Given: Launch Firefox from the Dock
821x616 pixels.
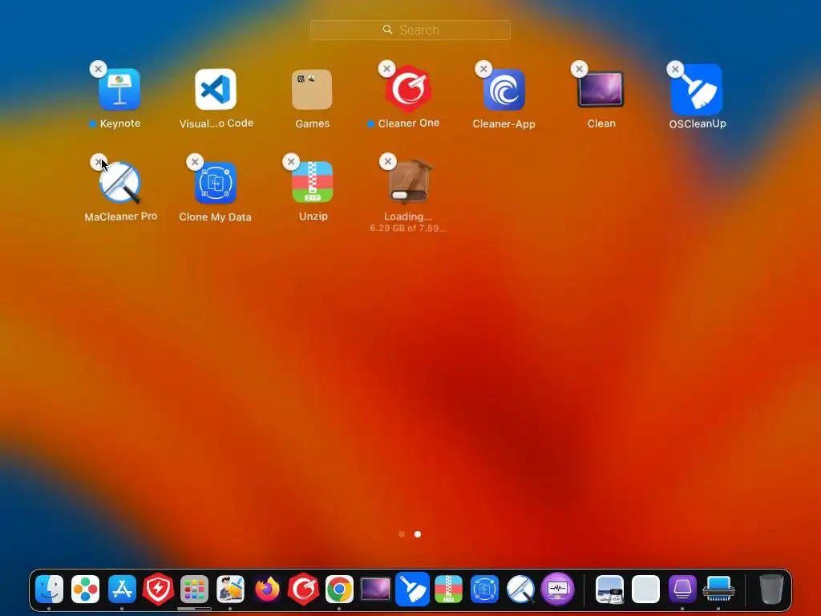Looking at the screenshot, I should (267, 590).
